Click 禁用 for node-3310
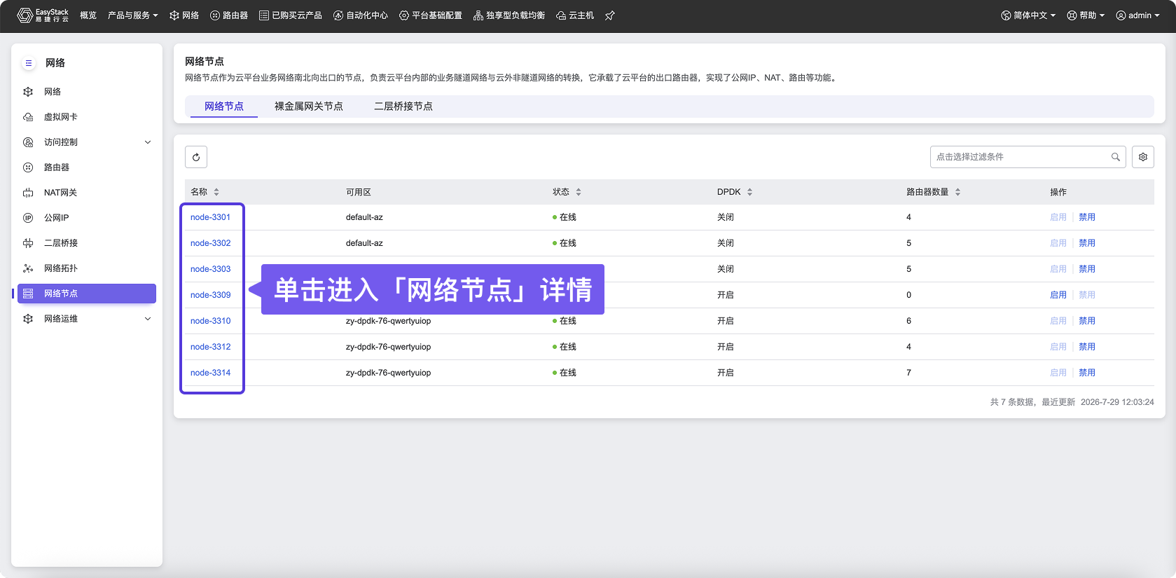The width and height of the screenshot is (1176, 578). tap(1087, 321)
